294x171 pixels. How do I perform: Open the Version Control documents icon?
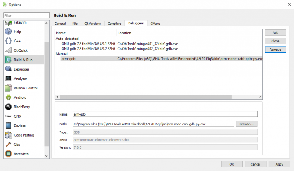[x=8, y=88]
